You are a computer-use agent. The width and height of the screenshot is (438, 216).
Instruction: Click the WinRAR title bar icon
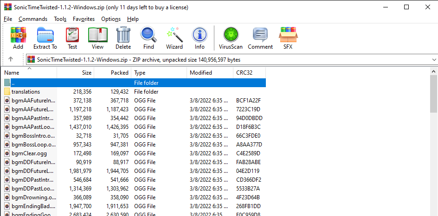point(7,7)
